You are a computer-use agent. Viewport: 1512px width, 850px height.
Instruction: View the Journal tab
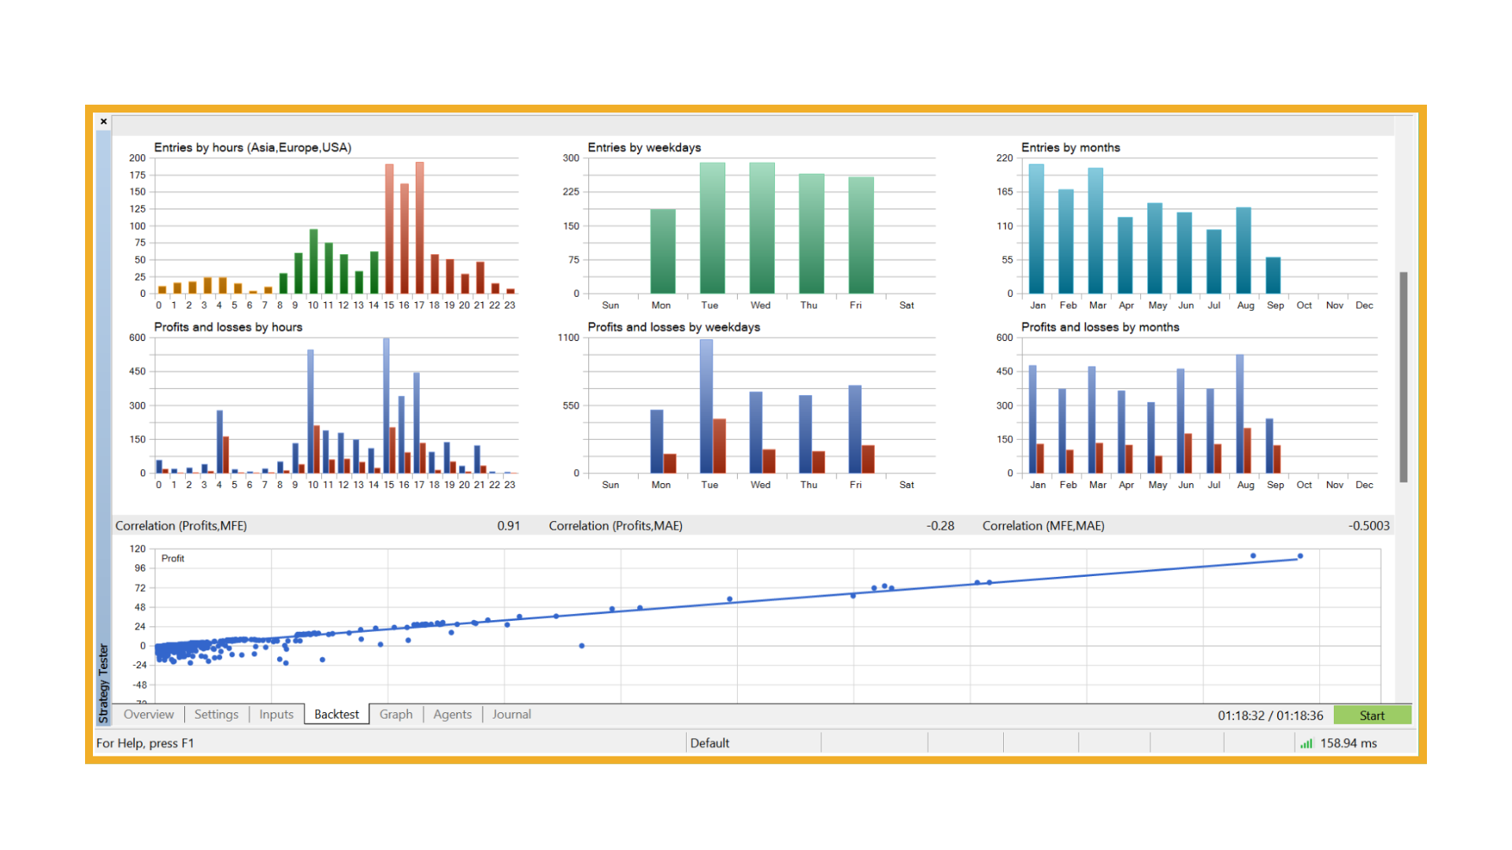(x=511, y=715)
